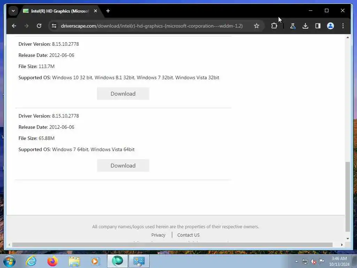Maximize the browser window
This screenshot has width=357, height=268.
326,10
